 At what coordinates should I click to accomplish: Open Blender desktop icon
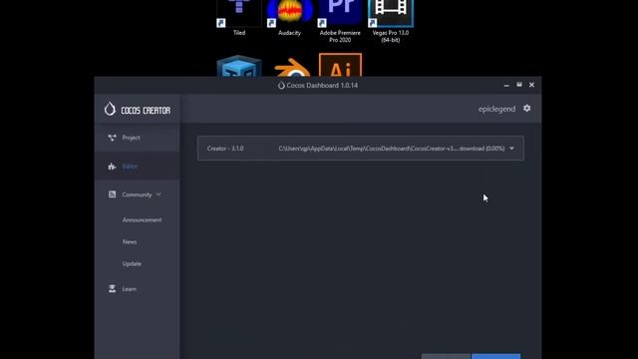point(291,67)
